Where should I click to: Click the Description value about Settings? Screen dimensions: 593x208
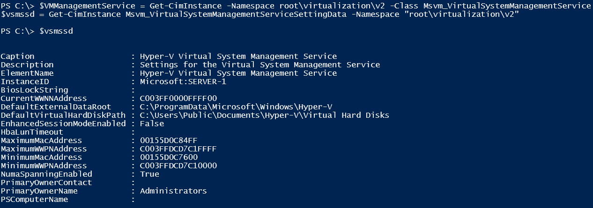pos(260,65)
